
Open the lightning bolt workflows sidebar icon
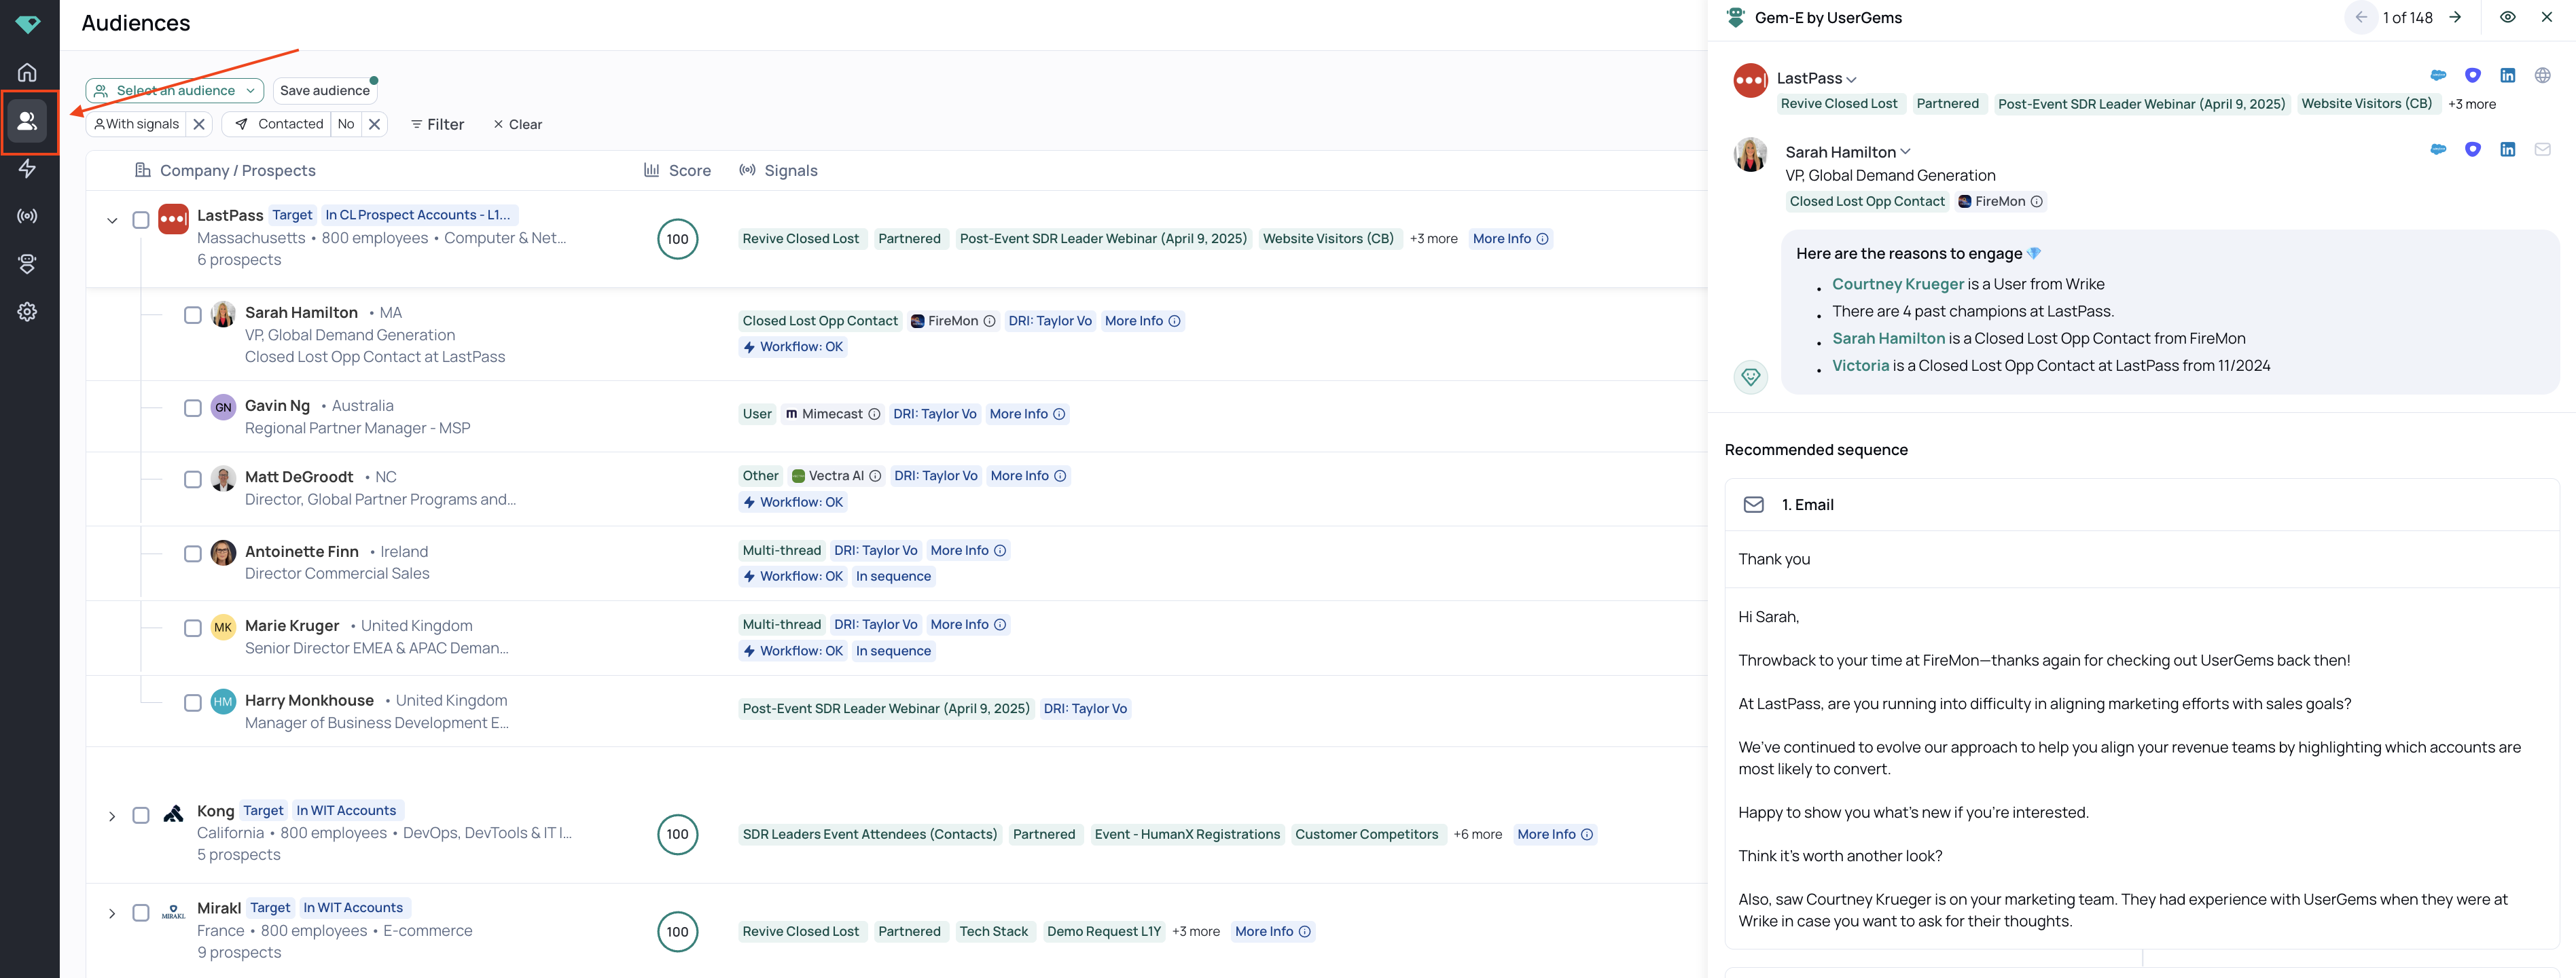click(27, 168)
